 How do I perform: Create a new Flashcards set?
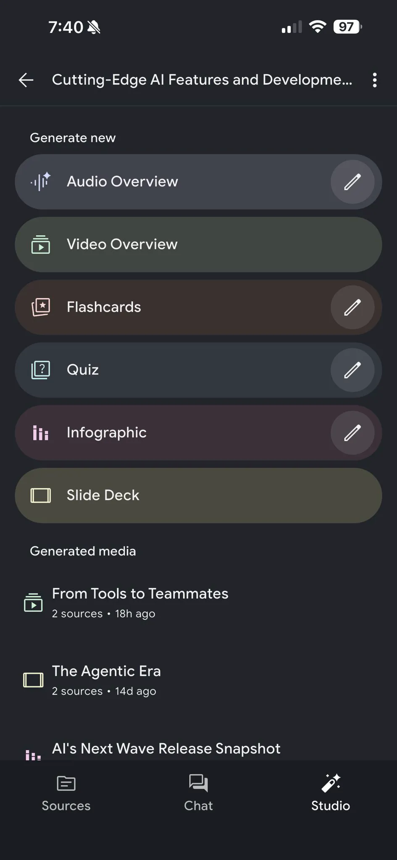172,307
